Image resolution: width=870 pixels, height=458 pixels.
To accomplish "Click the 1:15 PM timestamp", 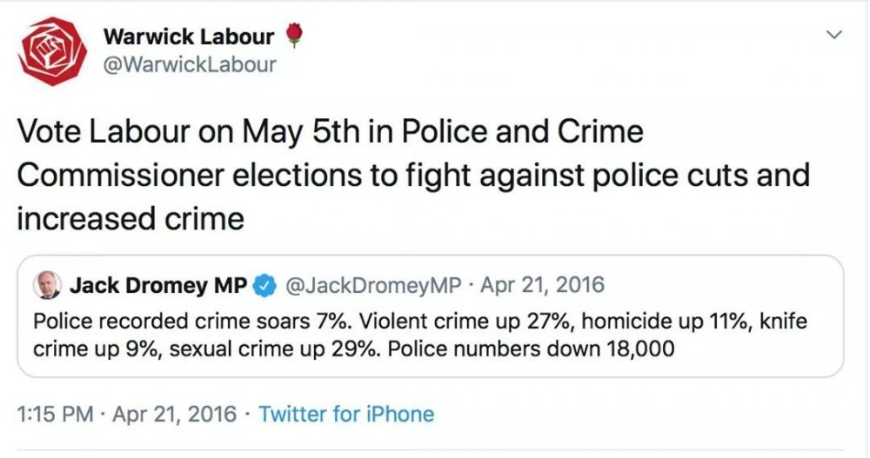I will point(54,414).
